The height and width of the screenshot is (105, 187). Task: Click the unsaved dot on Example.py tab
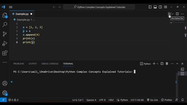[31, 14]
